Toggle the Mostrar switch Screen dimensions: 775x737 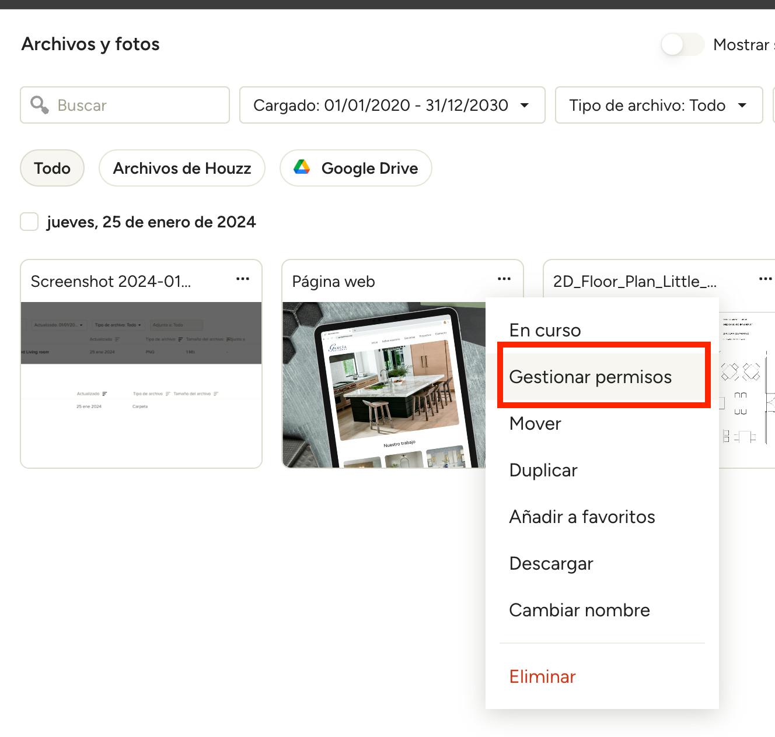682,44
